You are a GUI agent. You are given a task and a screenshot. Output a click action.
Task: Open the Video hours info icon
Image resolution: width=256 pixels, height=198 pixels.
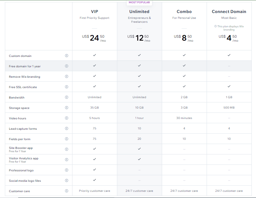(x=67, y=118)
